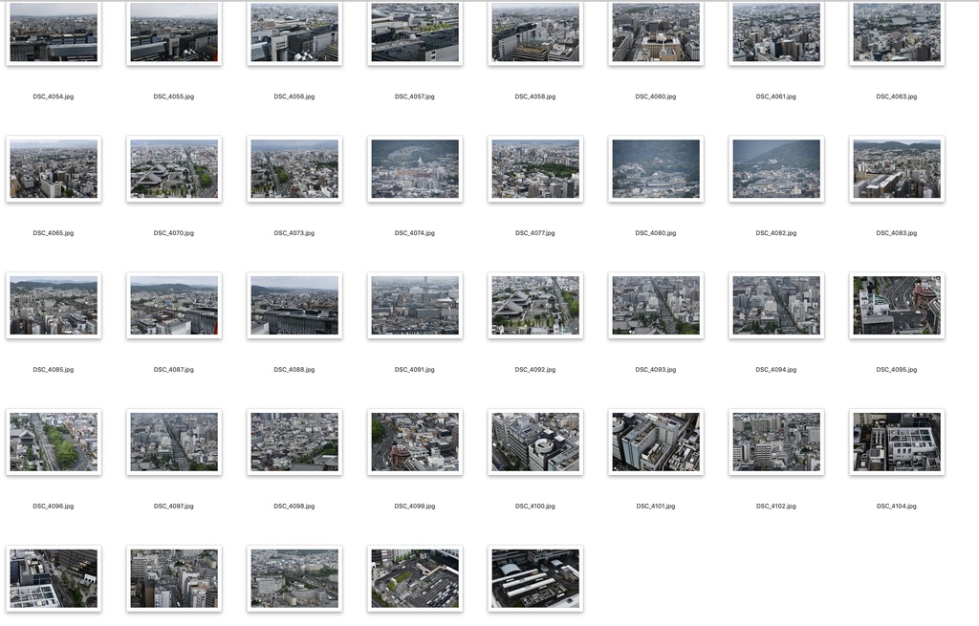Open the DSC_4060.jpg image
979x626 pixels.
pos(655,32)
